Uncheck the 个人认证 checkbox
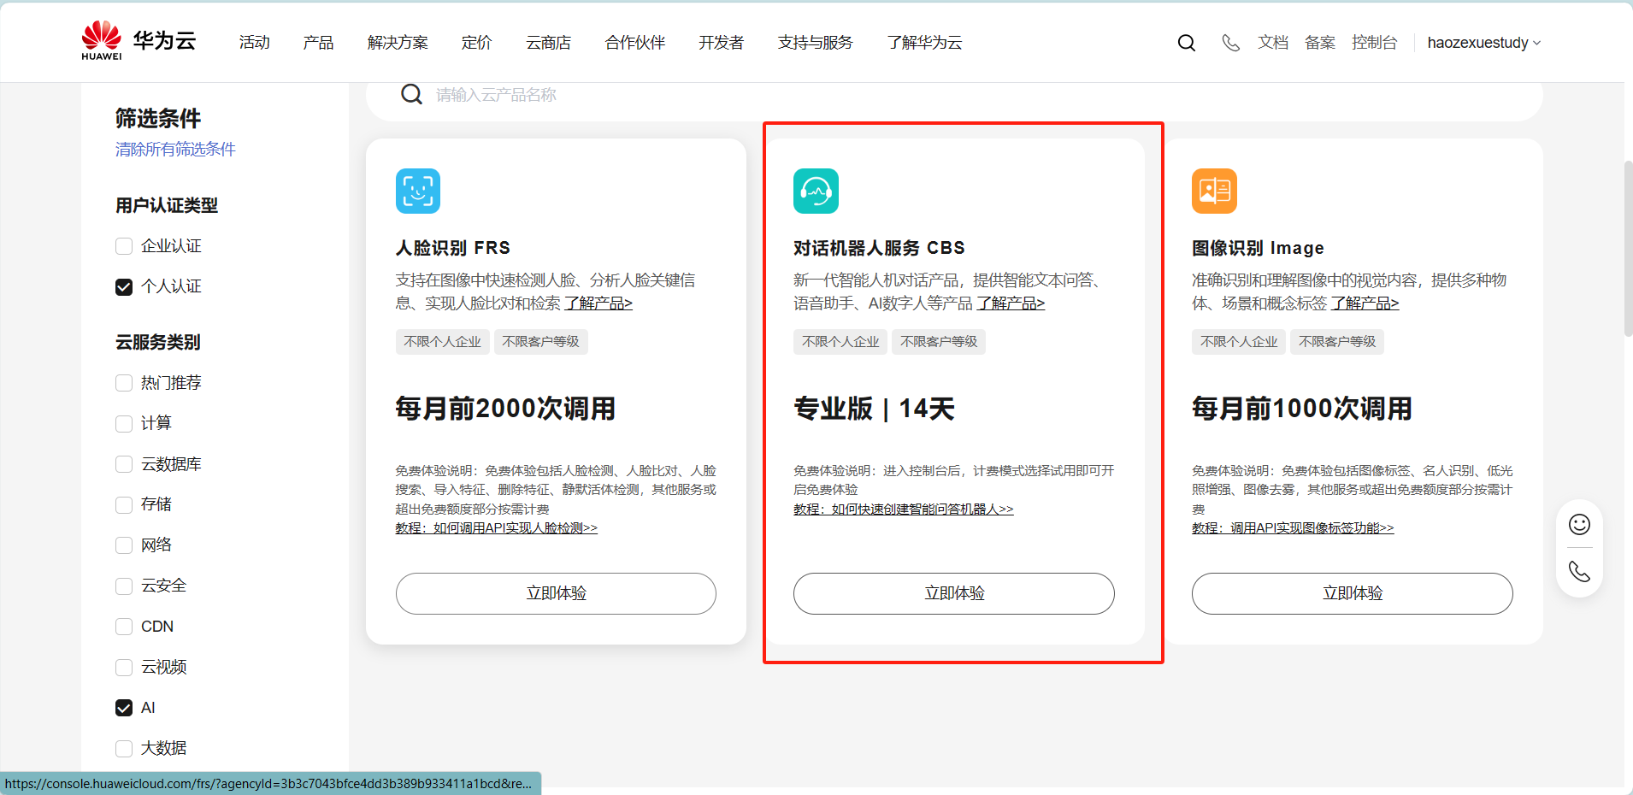Image resolution: width=1633 pixels, height=795 pixels. [124, 286]
